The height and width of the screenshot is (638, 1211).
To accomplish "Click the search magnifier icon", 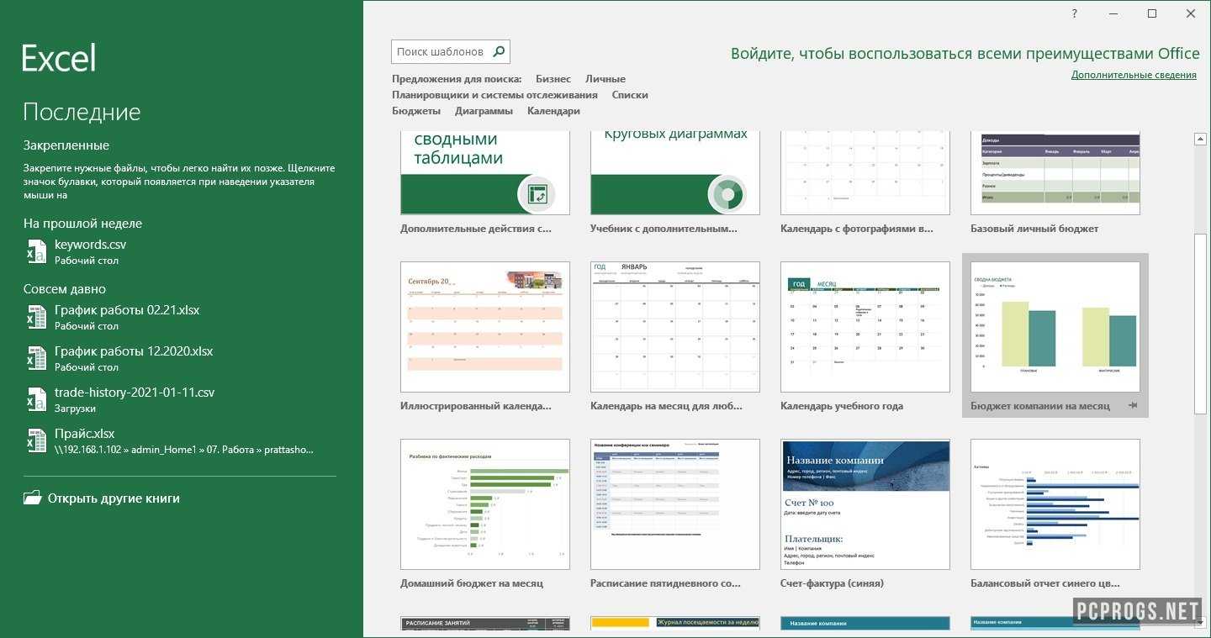I will pos(499,51).
